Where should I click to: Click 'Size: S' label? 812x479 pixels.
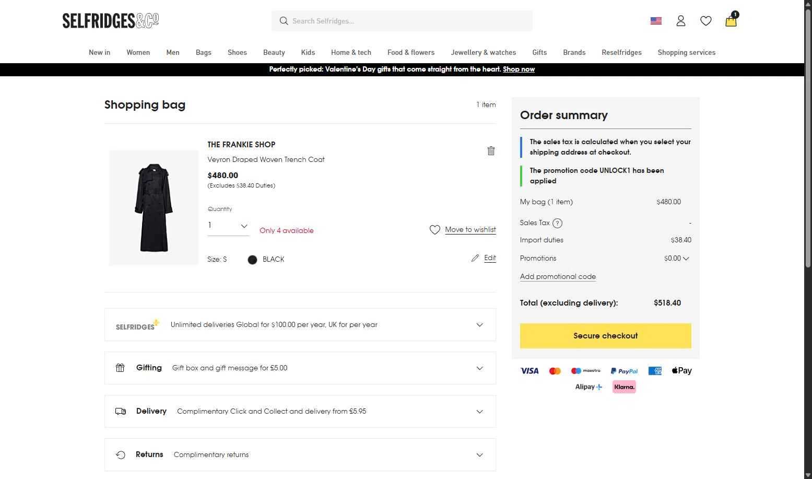[x=217, y=260]
